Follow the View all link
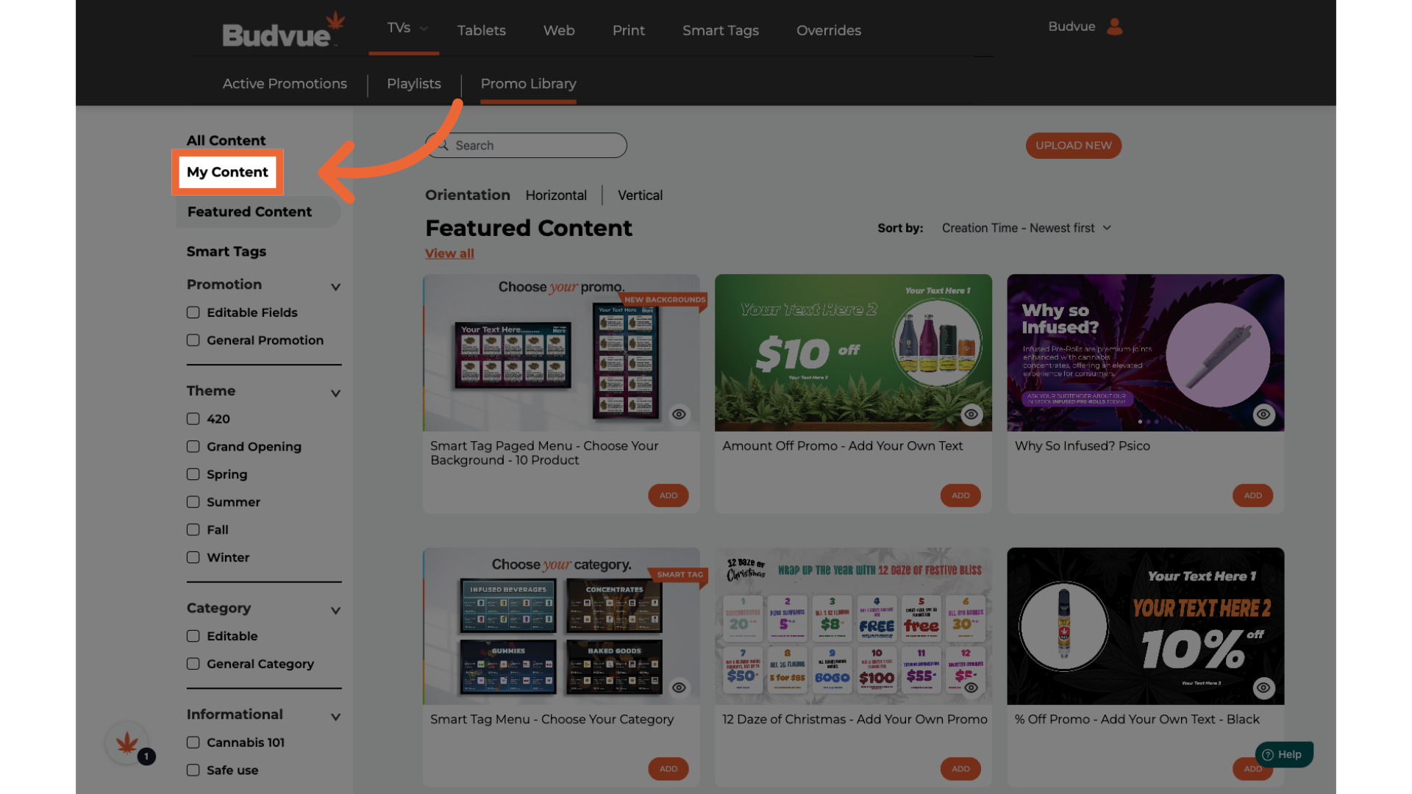1412x794 pixels. coord(449,254)
